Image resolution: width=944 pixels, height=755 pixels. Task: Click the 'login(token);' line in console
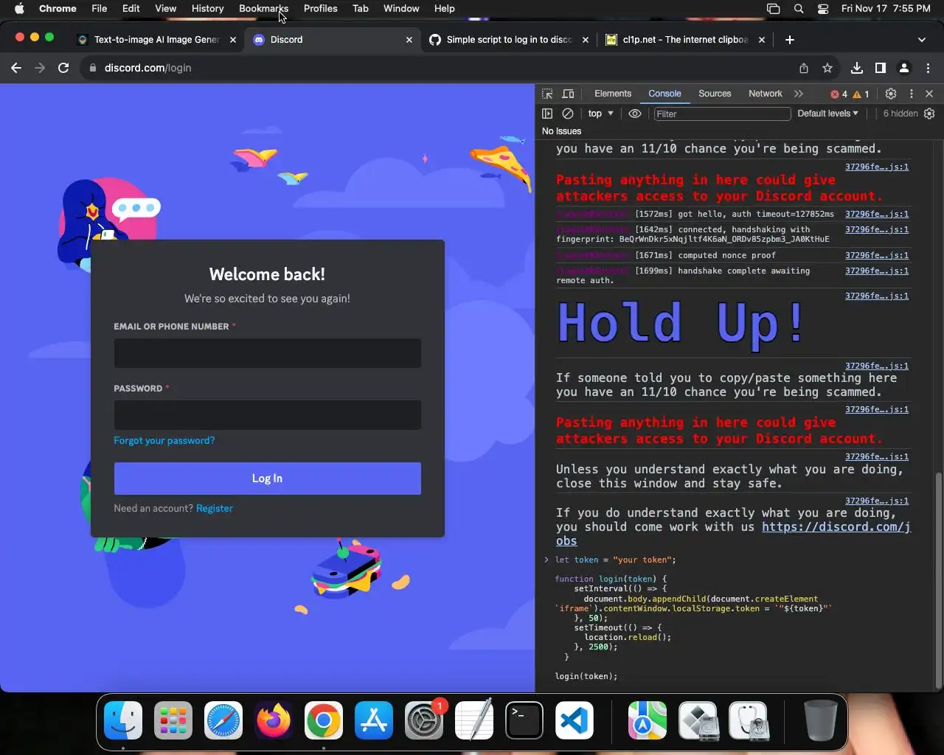586,676
